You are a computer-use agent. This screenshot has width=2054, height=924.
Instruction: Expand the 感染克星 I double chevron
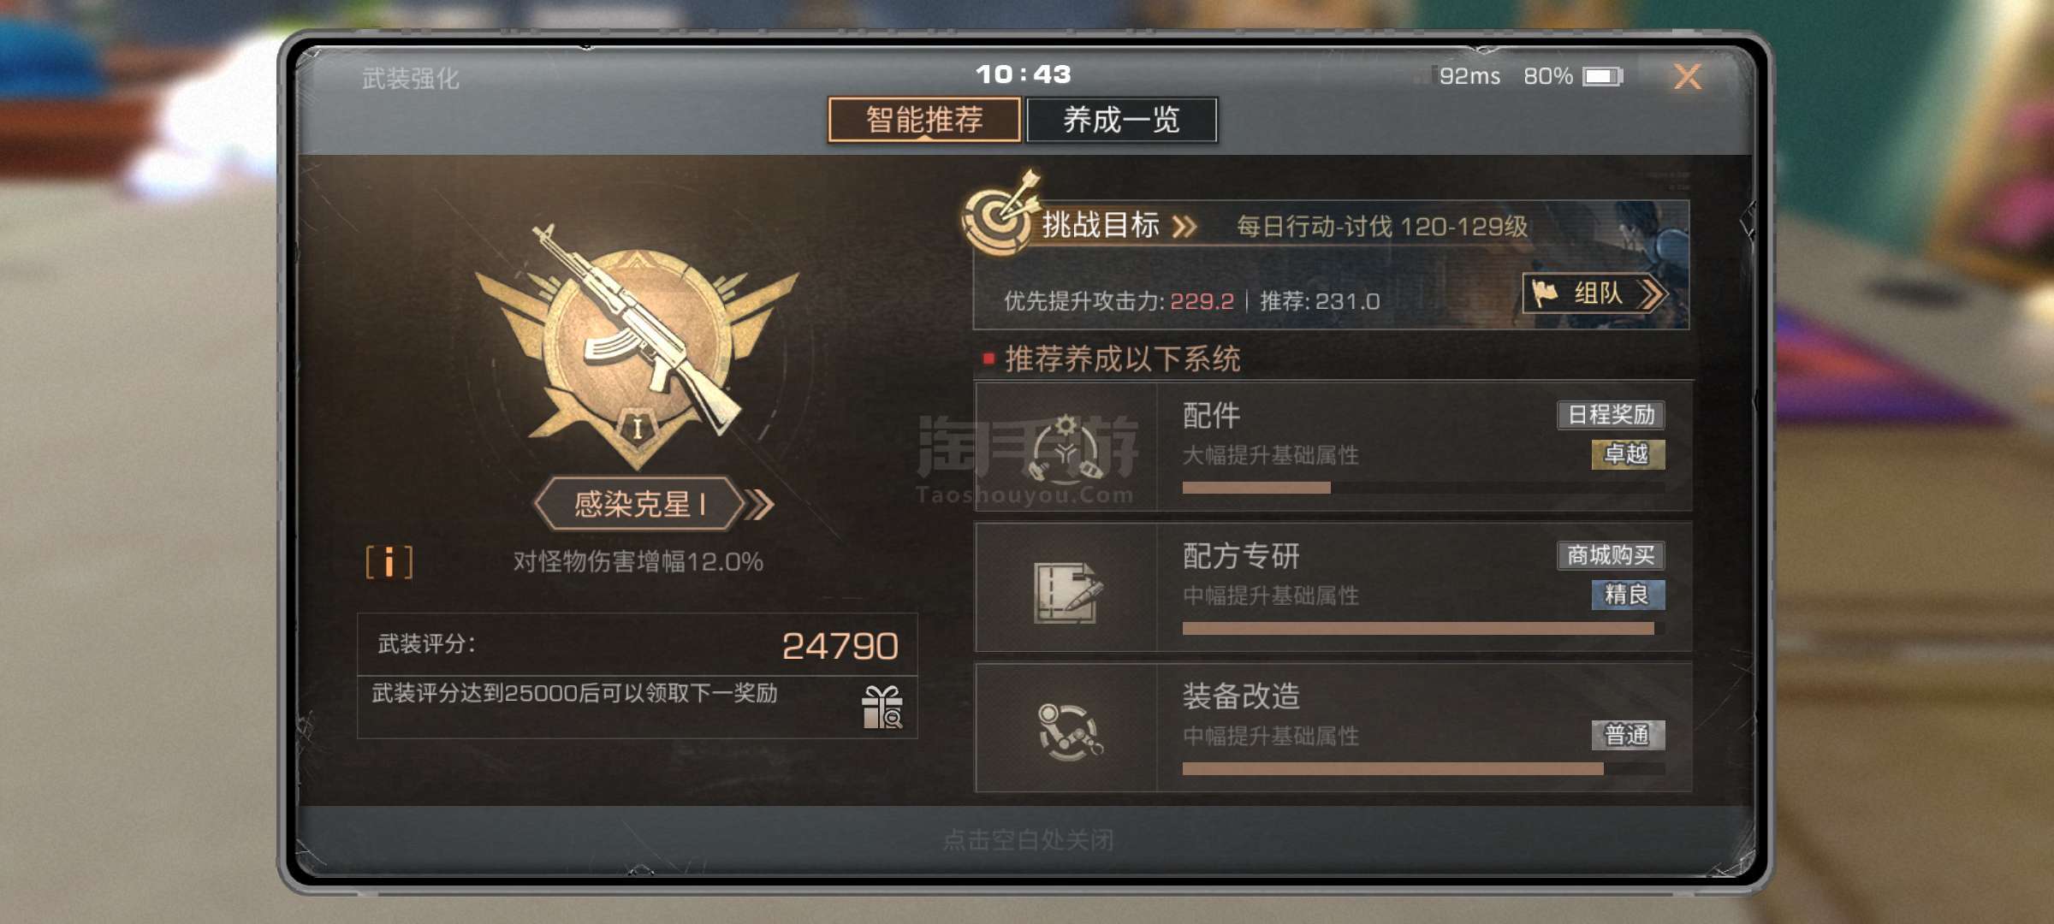[x=760, y=504]
